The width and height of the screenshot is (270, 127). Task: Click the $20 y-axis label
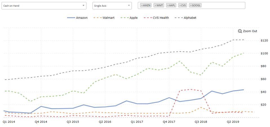coord(264,105)
